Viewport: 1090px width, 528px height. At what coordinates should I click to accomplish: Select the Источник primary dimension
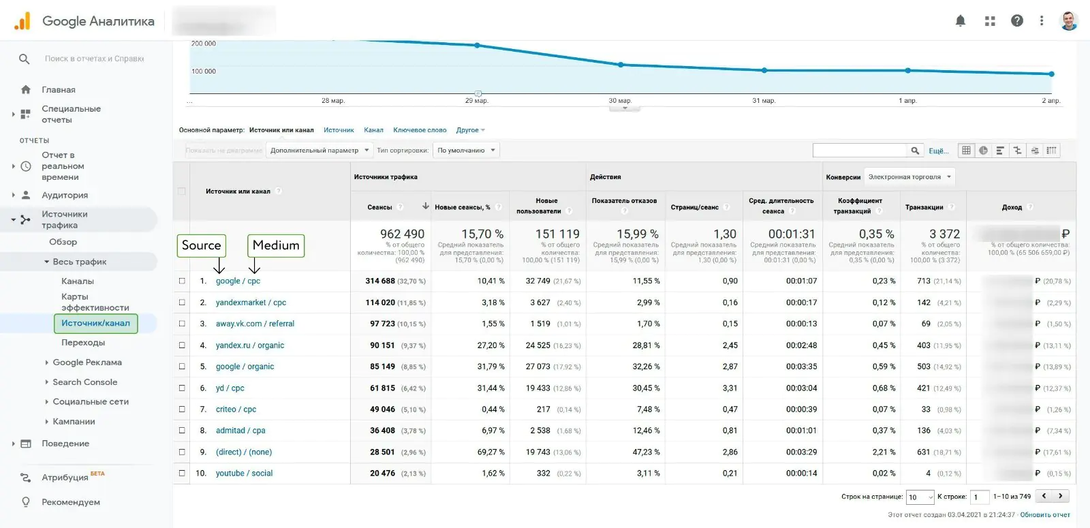point(339,130)
